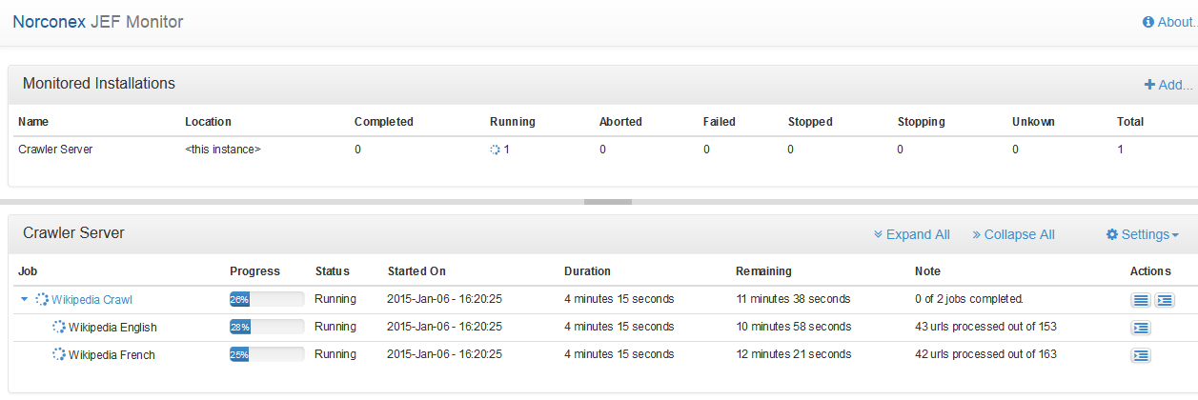Click the indent-style action icon for Wikipedia Crawl
This screenshot has height=400, width=1198.
(x=1164, y=300)
